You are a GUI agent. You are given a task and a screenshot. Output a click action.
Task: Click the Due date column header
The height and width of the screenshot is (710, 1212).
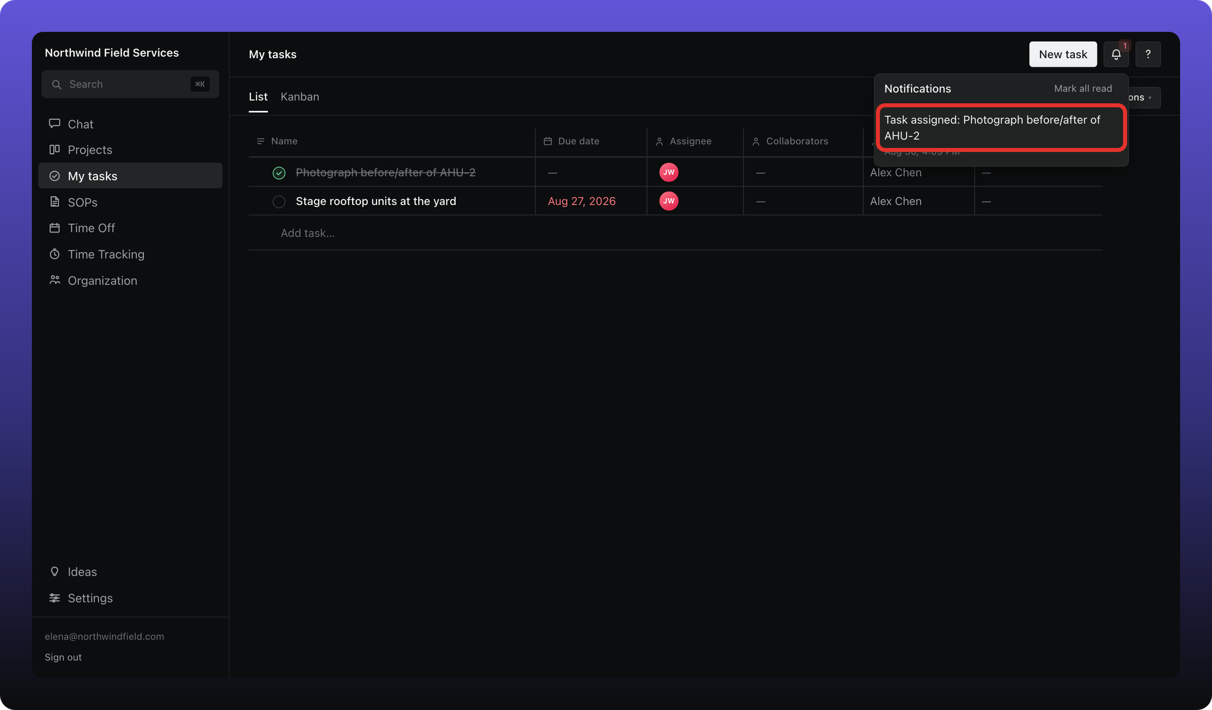tap(591, 141)
